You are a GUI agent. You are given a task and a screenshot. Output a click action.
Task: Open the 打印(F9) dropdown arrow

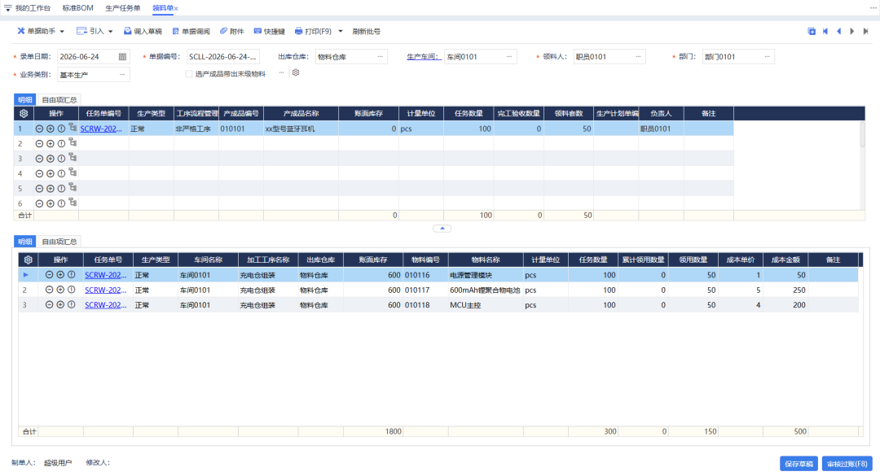[340, 32]
